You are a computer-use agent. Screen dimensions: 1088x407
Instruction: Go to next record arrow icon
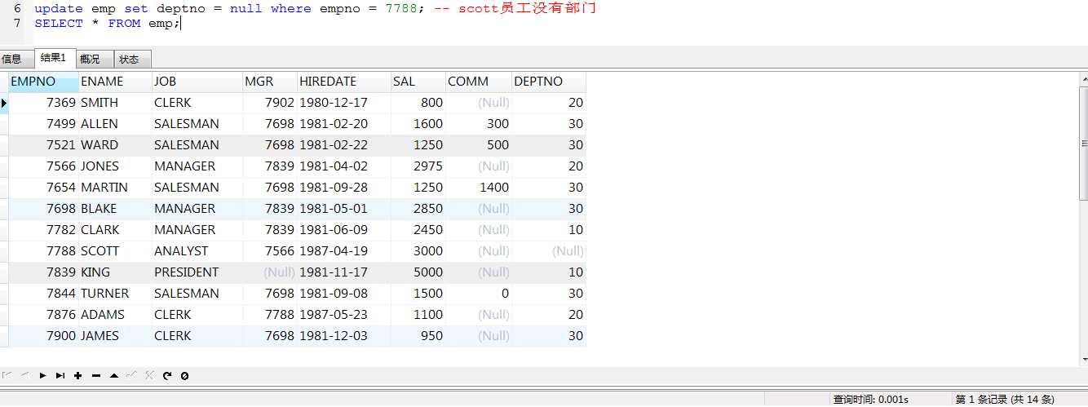[x=42, y=375]
